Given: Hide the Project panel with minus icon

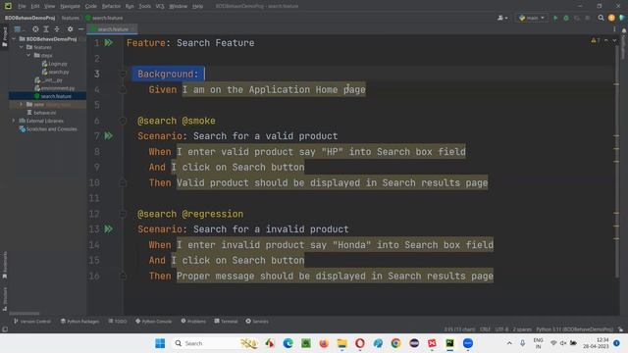Looking at the screenshot, I should [x=80, y=29].
